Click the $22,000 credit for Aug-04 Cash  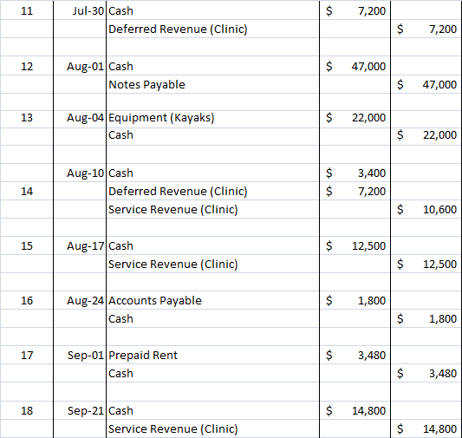[x=426, y=135]
